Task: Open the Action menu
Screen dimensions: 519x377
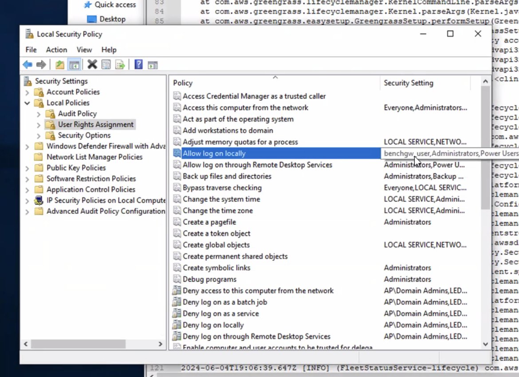Action: point(56,50)
